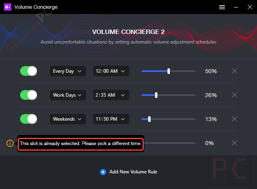This screenshot has height=189, width=257.
Task: Click the blue plus icon to add rule
Action: click(103, 172)
